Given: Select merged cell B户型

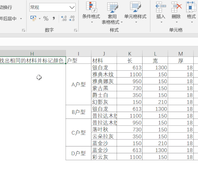Looking at the screenshot, I should [x=78, y=112].
